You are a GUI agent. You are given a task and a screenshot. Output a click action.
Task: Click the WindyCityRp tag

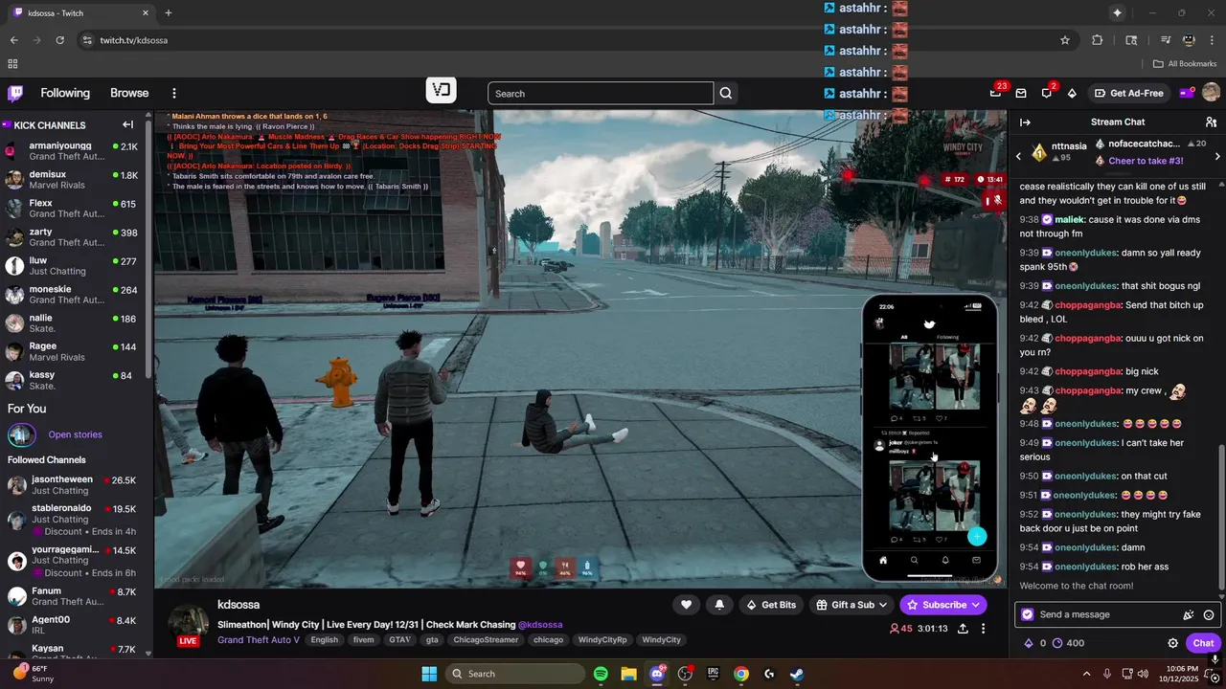602,640
